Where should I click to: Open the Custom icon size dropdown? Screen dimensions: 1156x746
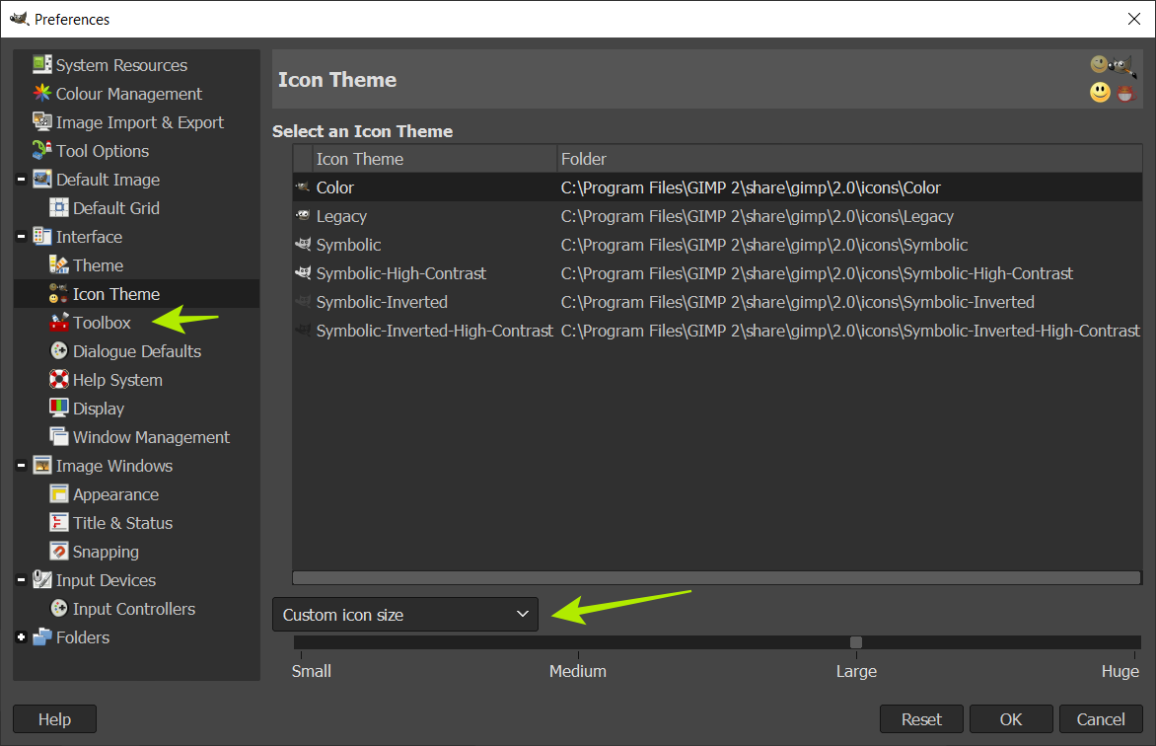404,614
